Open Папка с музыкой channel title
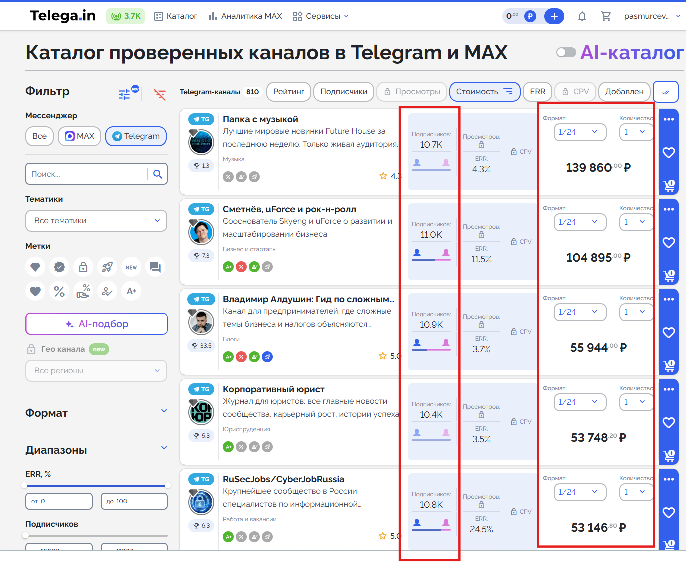 pos(260,119)
